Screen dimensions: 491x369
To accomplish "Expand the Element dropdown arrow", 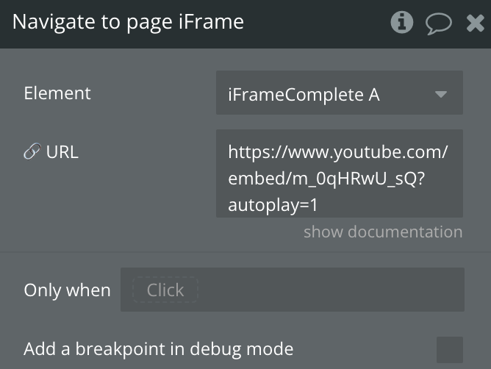I will click(441, 94).
